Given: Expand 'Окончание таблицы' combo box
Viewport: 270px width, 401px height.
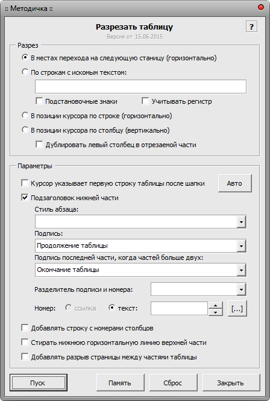Looking at the screenshot, I should [x=241, y=270].
